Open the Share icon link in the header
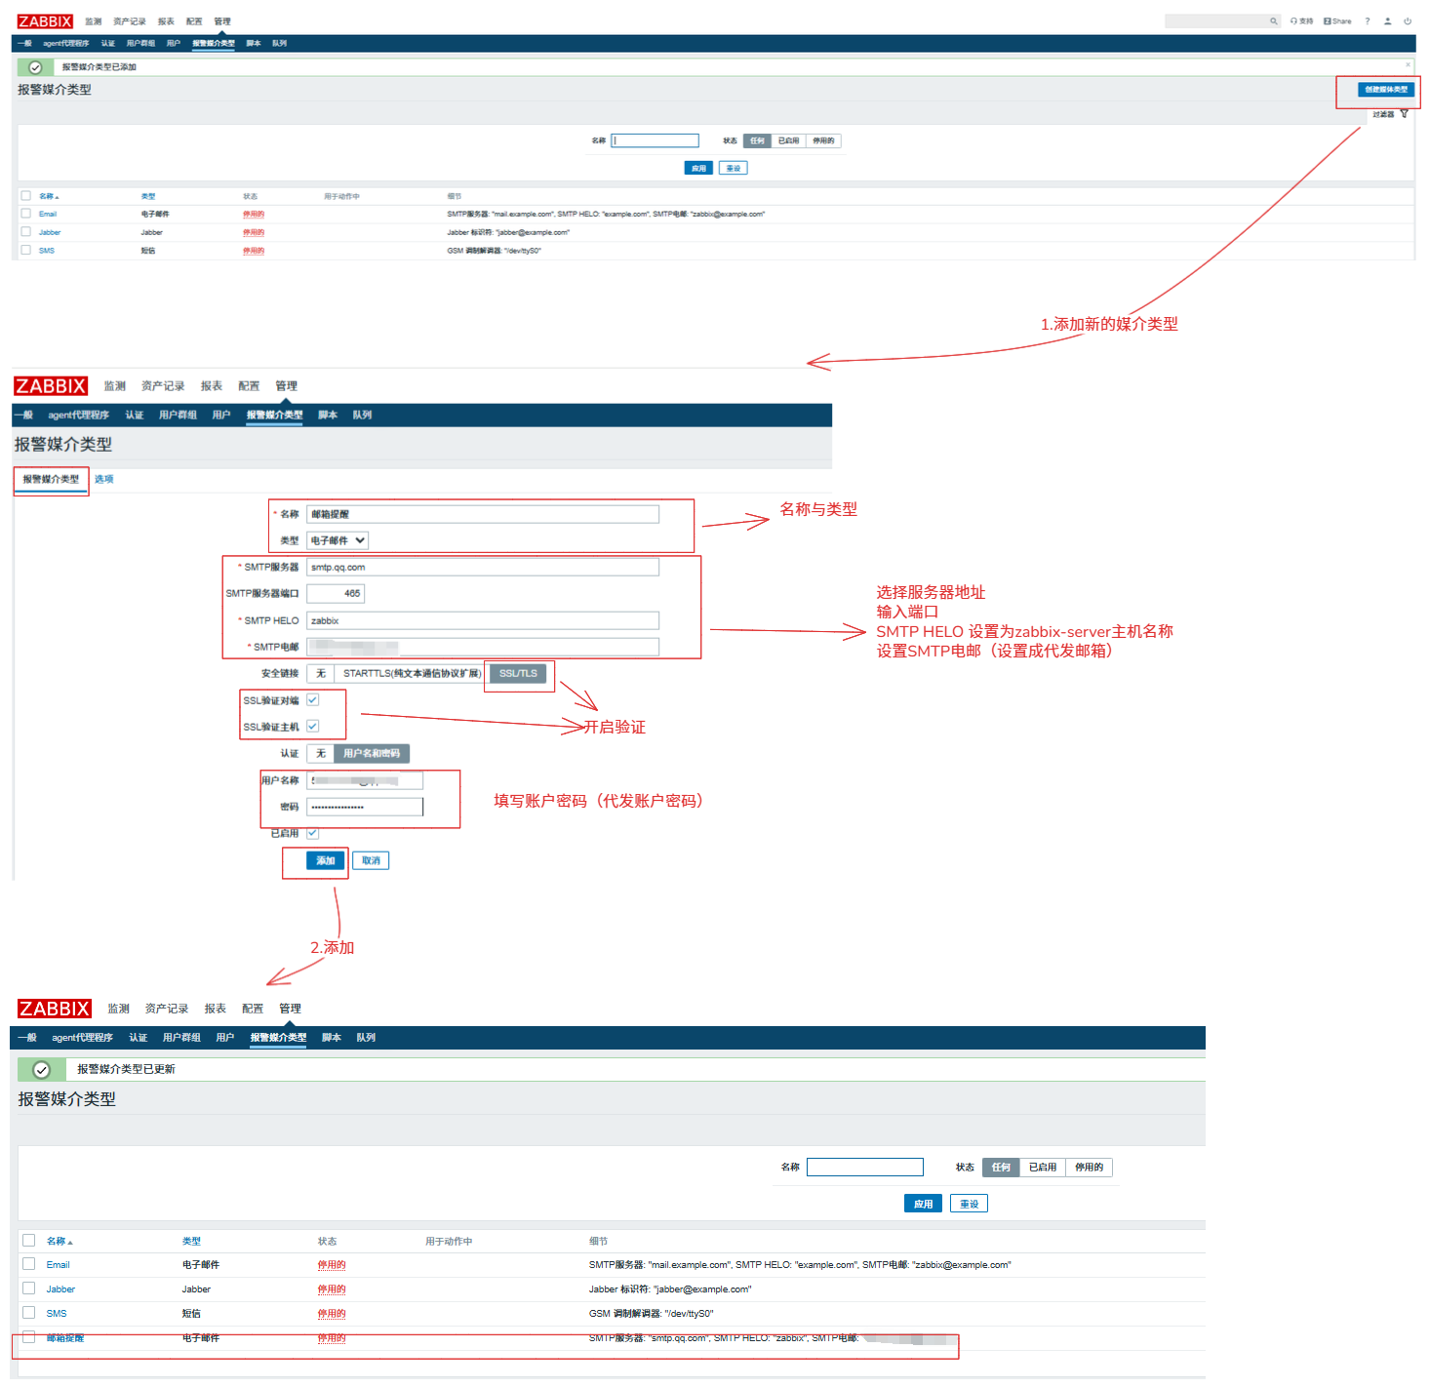 pyautogui.click(x=1337, y=21)
